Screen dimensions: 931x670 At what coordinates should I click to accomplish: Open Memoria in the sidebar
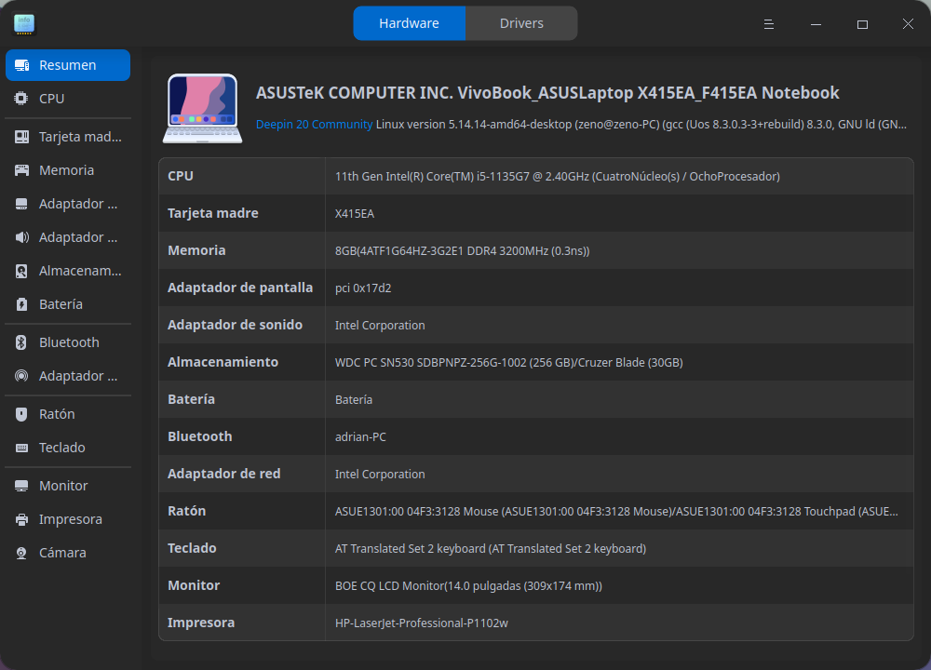click(x=68, y=170)
